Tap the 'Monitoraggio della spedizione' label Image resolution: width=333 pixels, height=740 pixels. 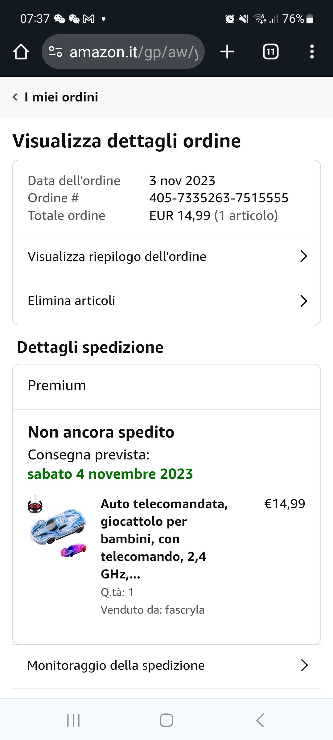point(116,665)
